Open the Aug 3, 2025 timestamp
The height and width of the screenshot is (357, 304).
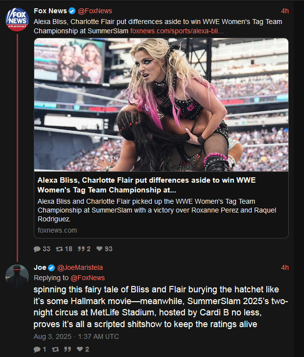[76, 336]
